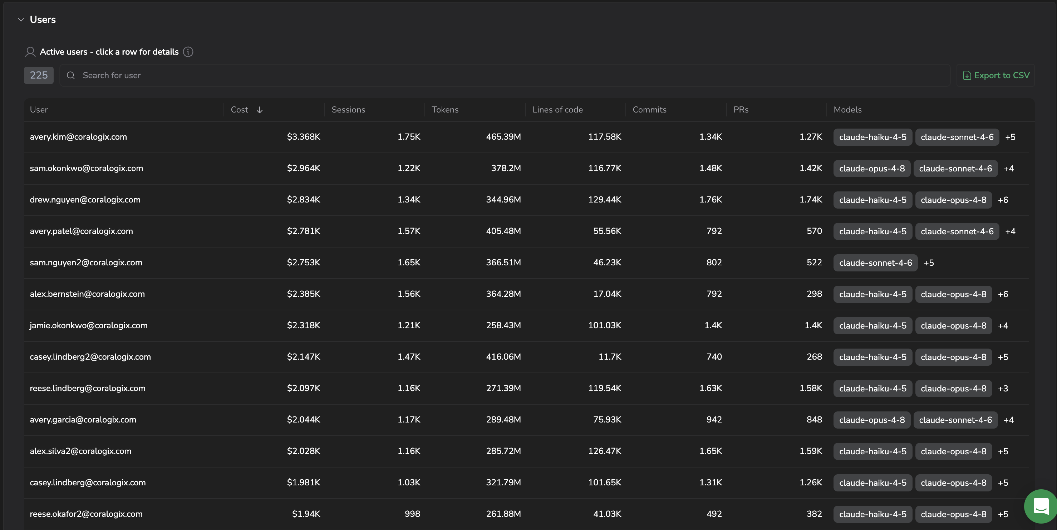The width and height of the screenshot is (1057, 530).
Task: Click the user silhouette icon
Action: [x=30, y=52]
